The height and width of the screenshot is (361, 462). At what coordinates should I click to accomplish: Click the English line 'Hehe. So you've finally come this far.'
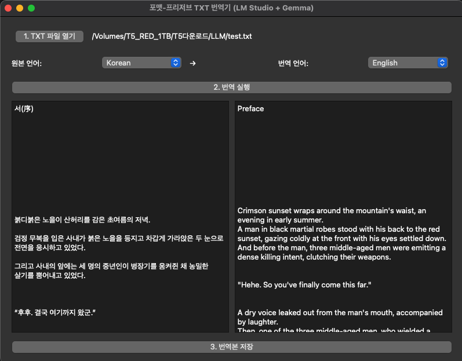tap(304, 285)
